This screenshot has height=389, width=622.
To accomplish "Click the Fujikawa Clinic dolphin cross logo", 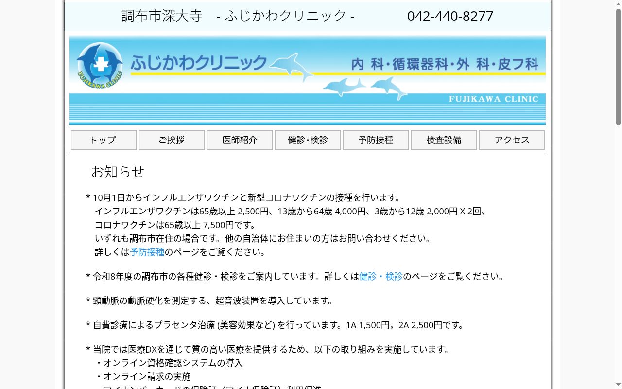I will (100, 66).
